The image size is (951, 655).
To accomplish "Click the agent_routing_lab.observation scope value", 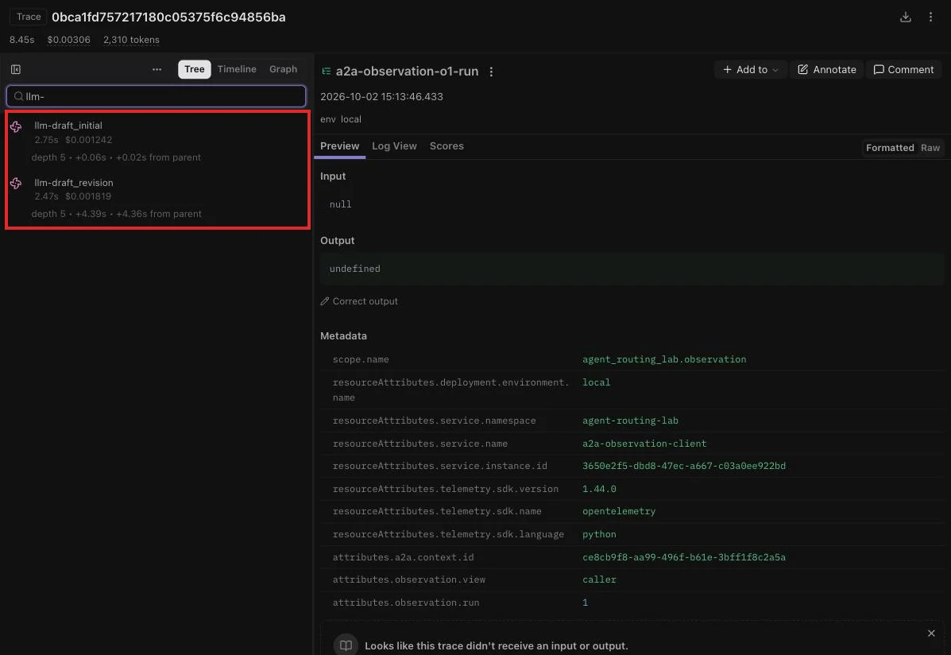I will click(664, 359).
